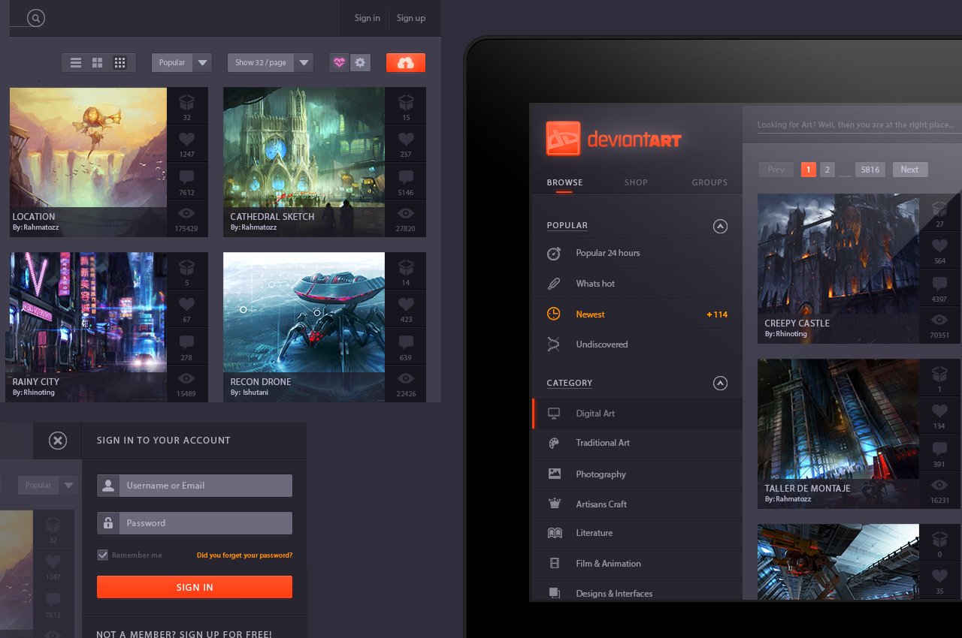The image size is (962, 638).
Task: Switch to small grid view layout
Action: [x=119, y=63]
